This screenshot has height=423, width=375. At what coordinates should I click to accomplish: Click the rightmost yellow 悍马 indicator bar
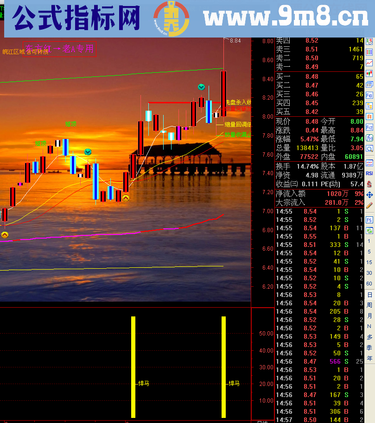point(224,367)
